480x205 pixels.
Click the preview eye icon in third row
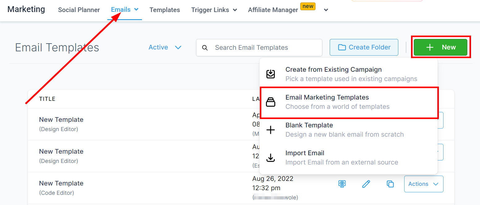(342, 184)
